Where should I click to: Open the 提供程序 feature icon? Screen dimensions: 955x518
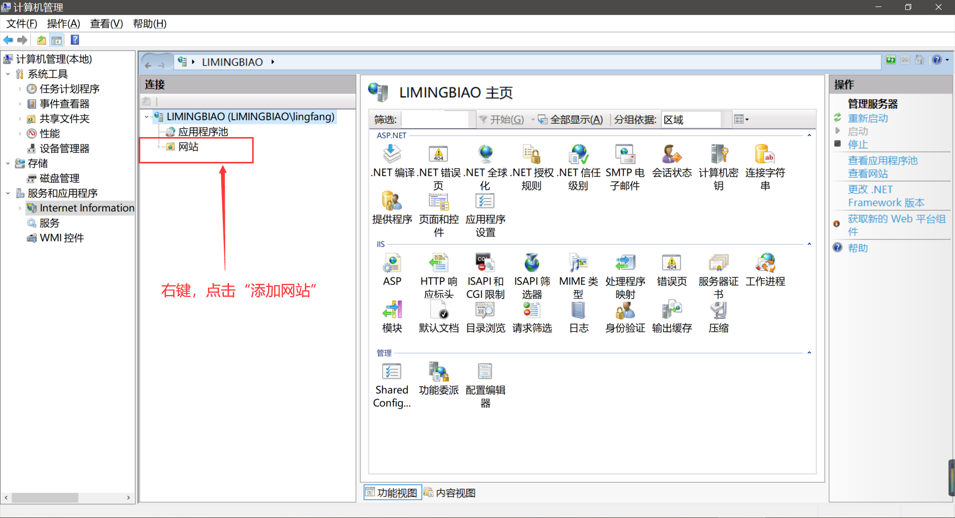click(x=392, y=201)
